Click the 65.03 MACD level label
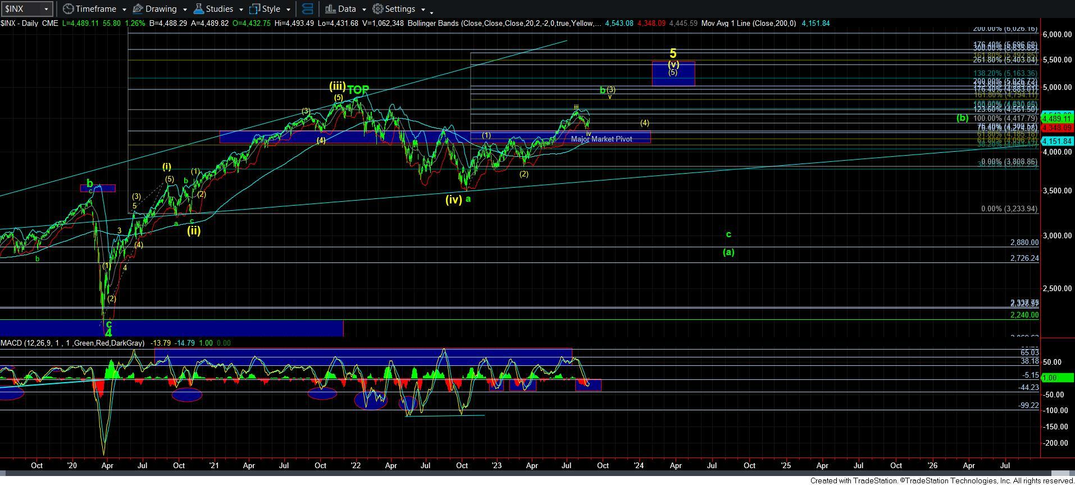The image size is (1075, 485). 1030,352
